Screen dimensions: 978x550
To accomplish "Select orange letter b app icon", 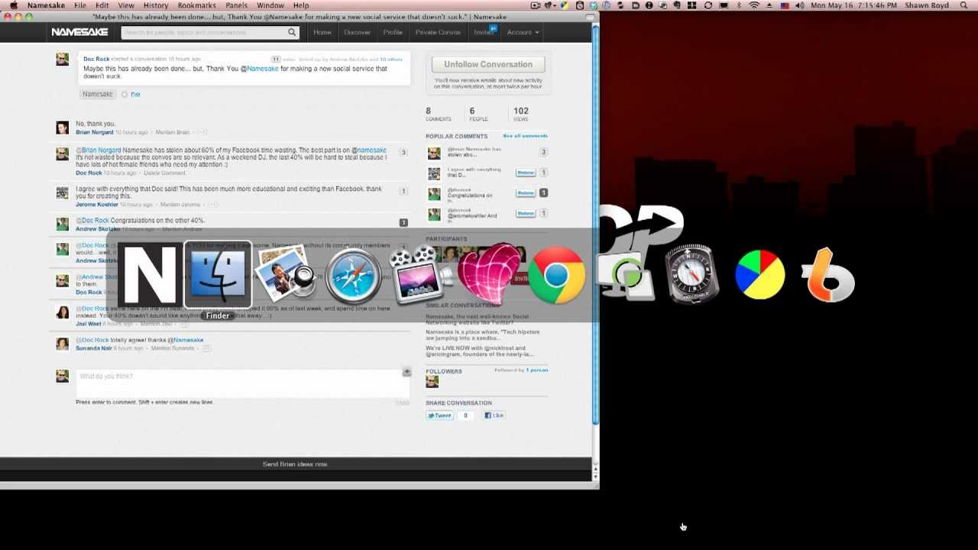I will tap(828, 275).
